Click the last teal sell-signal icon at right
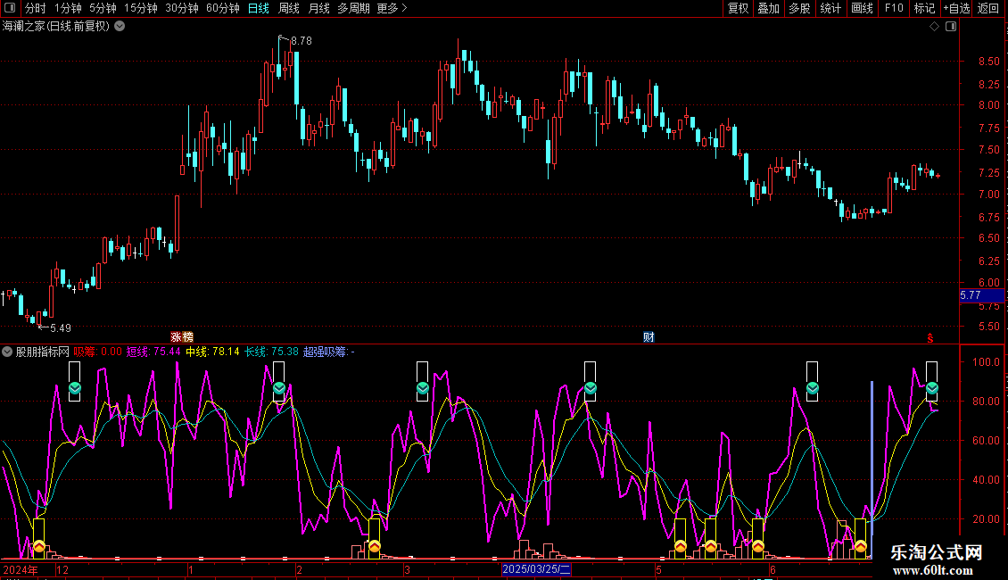Viewport: 1008px width, 580px height. (x=931, y=388)
